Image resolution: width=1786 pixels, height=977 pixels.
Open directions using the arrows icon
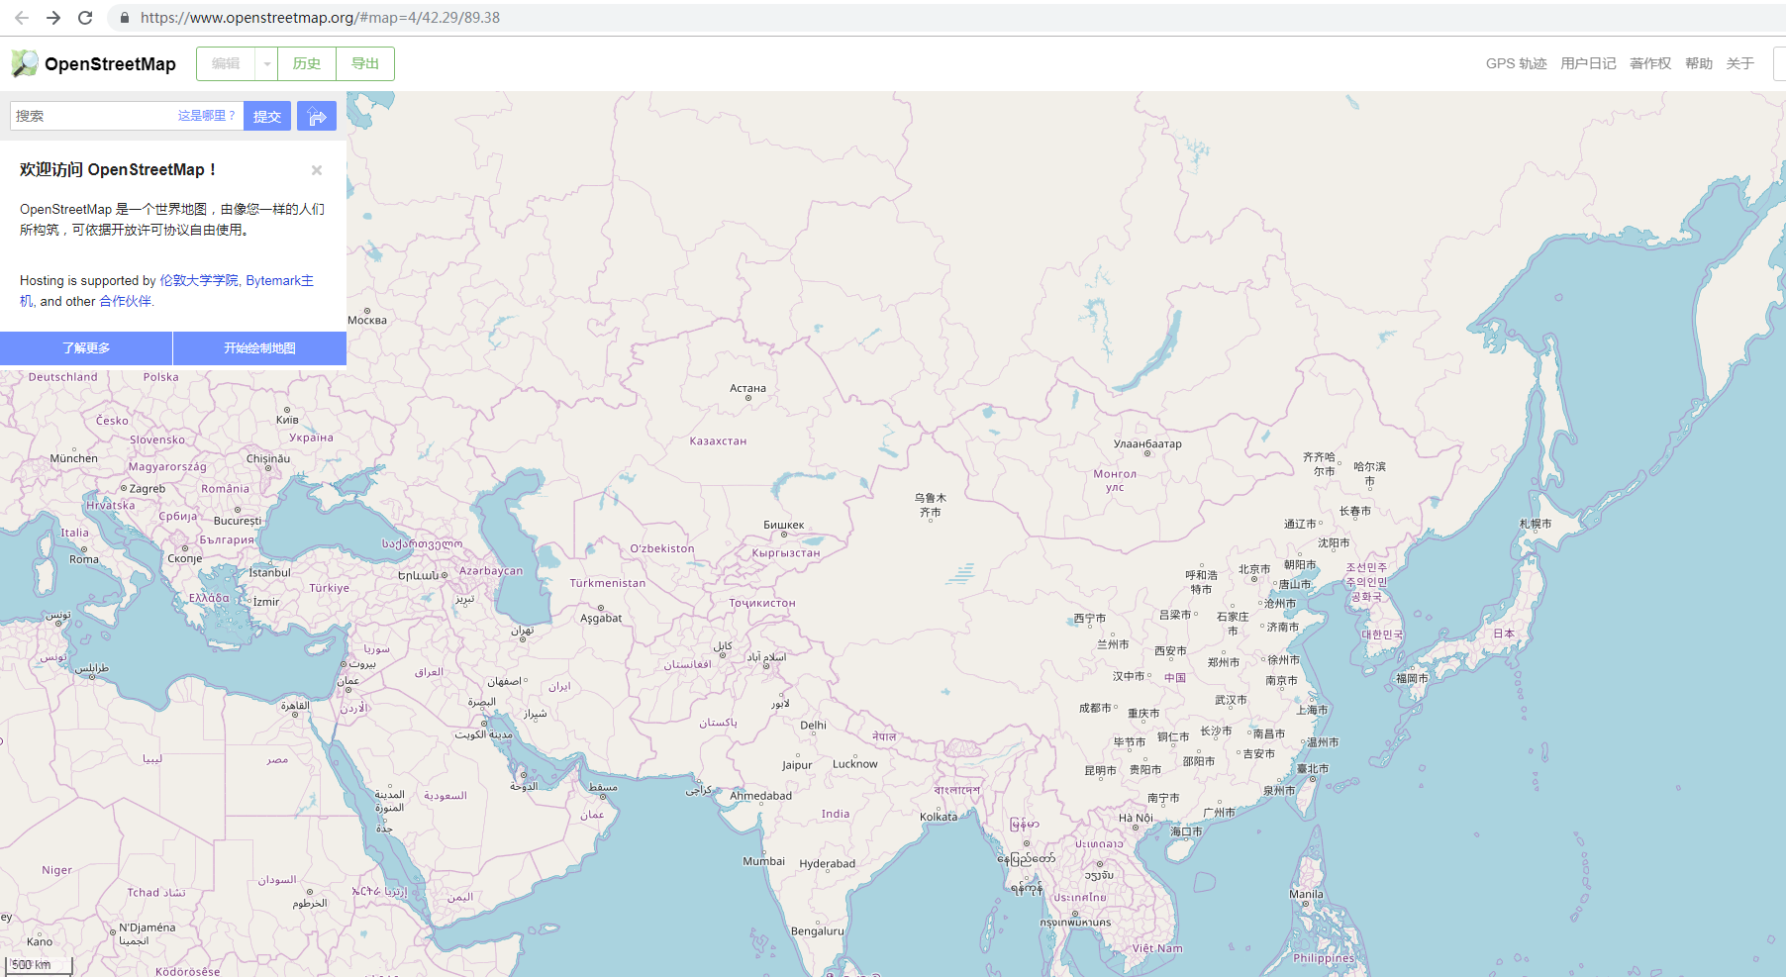[x=316, y=115]
